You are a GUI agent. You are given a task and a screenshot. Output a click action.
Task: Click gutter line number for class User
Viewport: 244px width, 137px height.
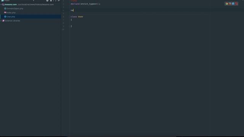tap(63, 17)
